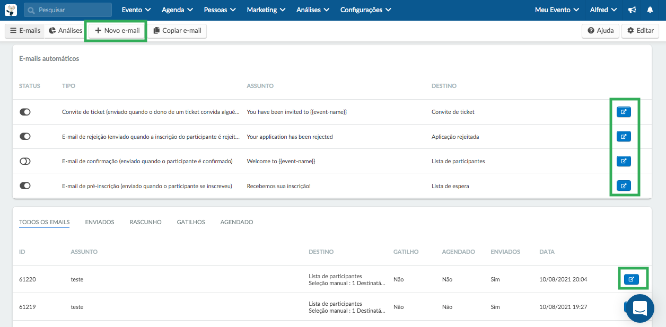666x327 pixels.
Task: Click destination 'Lista de espera'
Action: [x=450, y=186]
